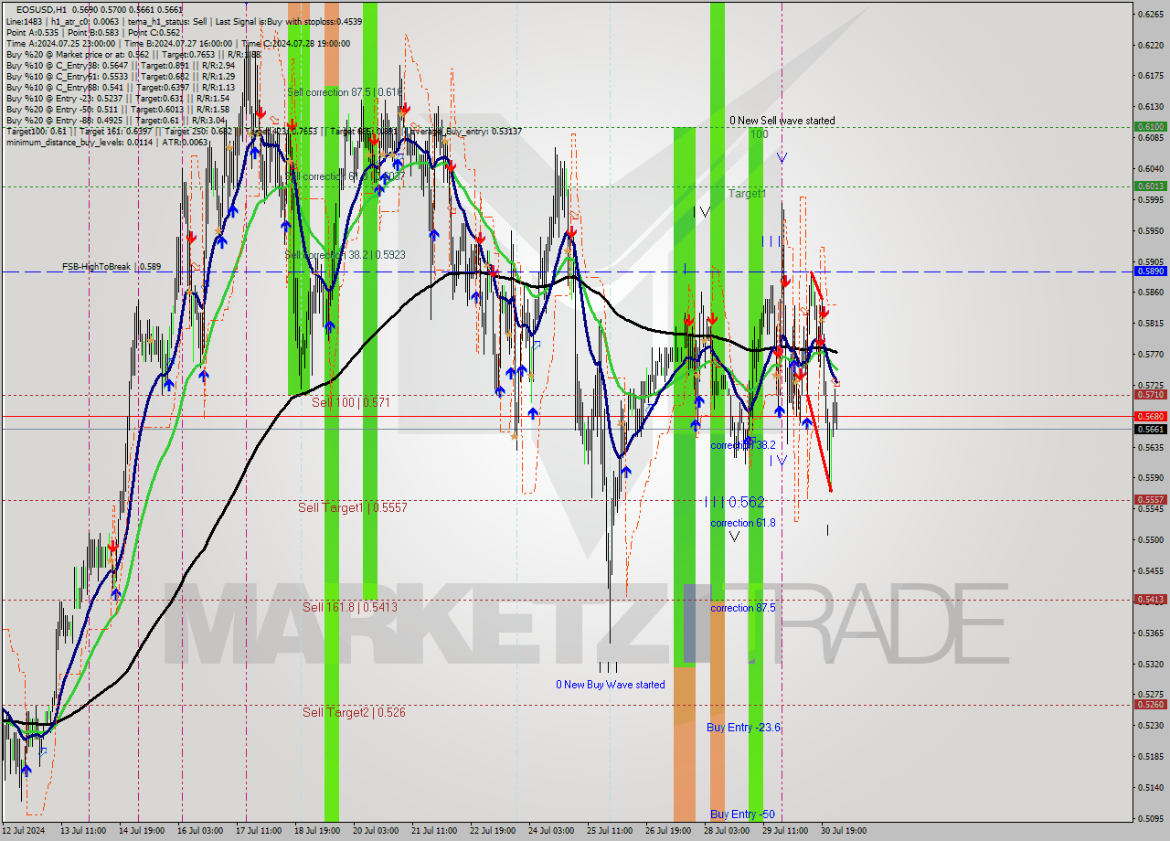Screen dimensions: 1170x841
Task: Select the '29 Jul 11:00' date label
Action: [785, 831]
